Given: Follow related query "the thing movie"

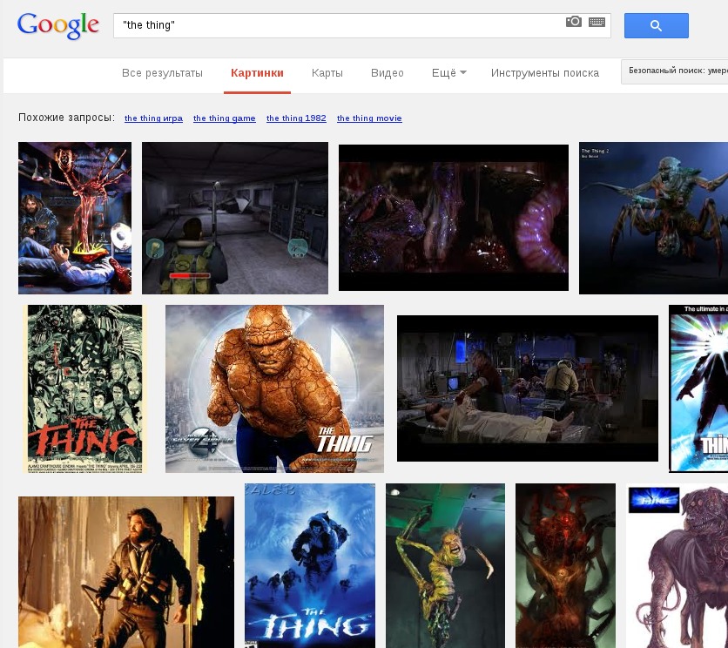Looking at the screenshot, I should tap(369, 118).
